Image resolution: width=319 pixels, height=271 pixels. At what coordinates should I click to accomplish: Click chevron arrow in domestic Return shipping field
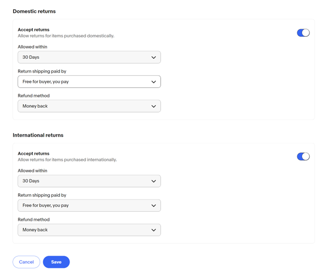coord(153,82)
